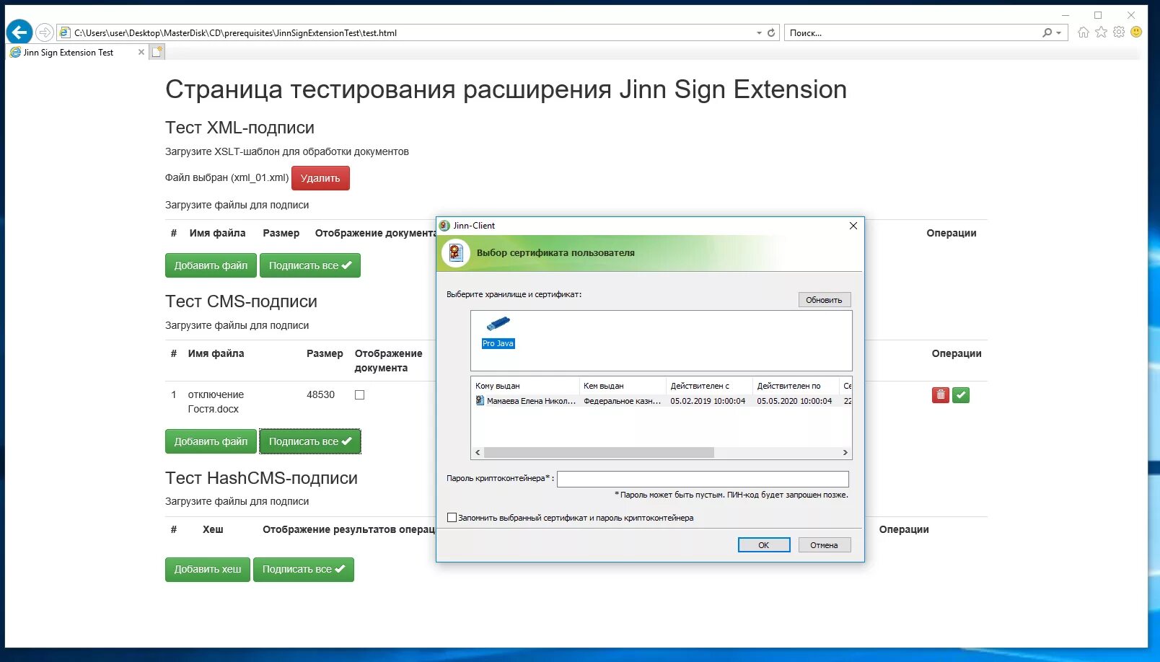Image resolution: width=1160 pixels, height=662 pixels.
Task: Click Отмена in Jinn-Client dialog
Action: 824,545
